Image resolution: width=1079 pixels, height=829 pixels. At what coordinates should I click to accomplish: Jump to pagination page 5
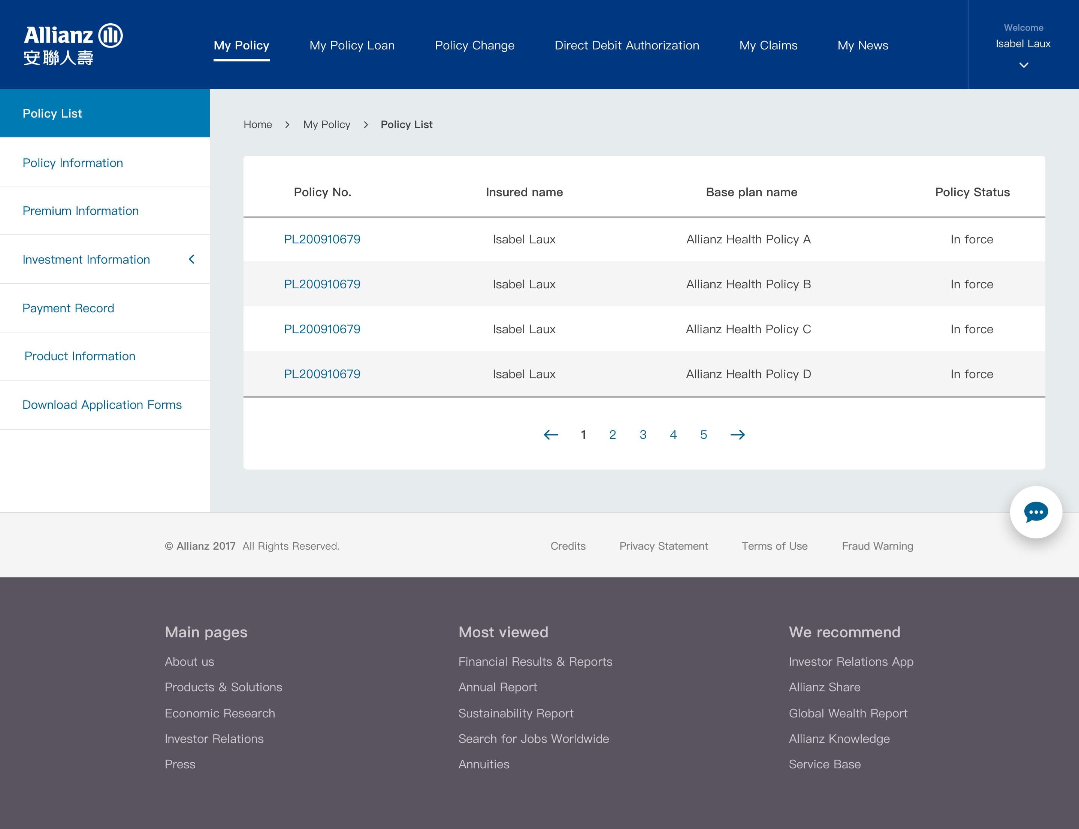tap(703, 435)
